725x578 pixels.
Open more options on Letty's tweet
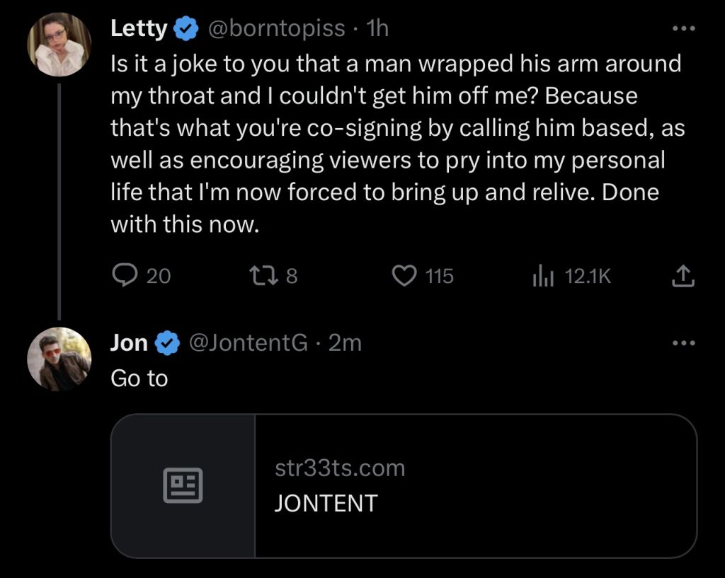pyautogui.click(x=683, y=30)
